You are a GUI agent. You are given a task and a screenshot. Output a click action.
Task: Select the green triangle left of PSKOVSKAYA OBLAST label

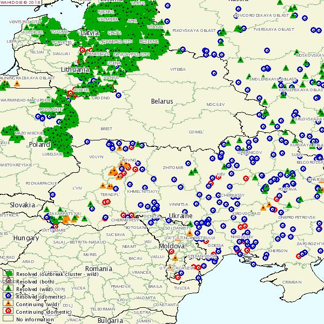coord(168,32)
